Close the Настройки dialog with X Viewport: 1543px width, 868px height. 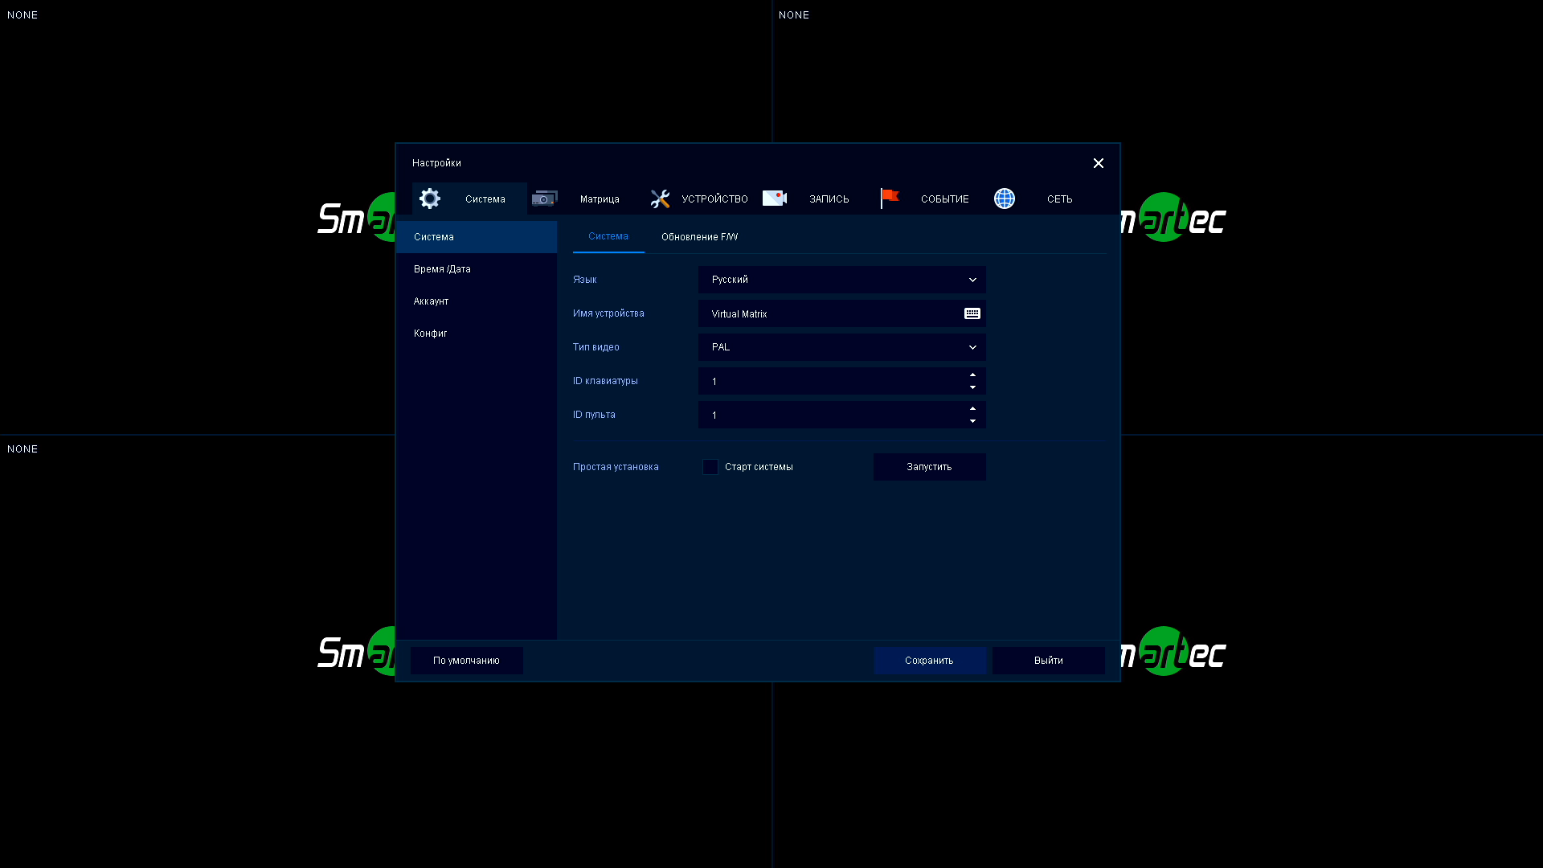[1099, 163]
